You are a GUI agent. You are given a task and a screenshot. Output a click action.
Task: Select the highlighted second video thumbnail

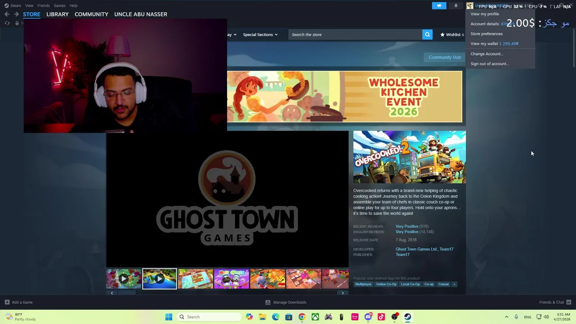(x=159, y=279)
